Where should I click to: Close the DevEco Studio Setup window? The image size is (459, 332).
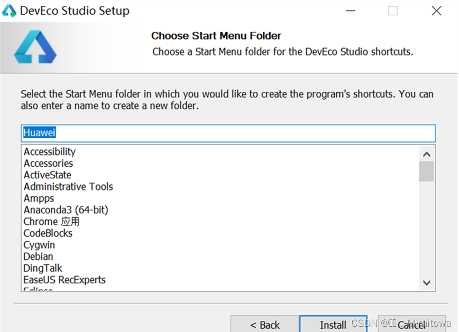(436, 11)
